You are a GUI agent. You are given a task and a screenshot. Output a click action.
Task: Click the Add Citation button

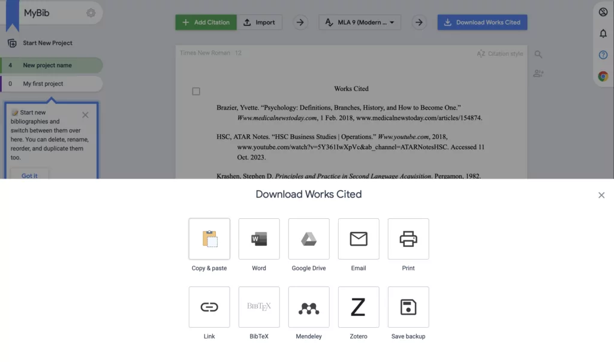coord(206,22)
